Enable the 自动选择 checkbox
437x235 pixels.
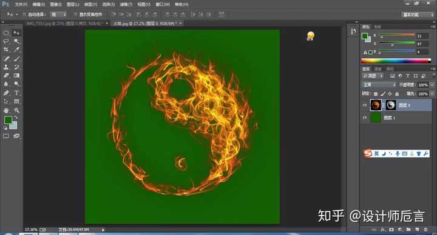point(24,14)
